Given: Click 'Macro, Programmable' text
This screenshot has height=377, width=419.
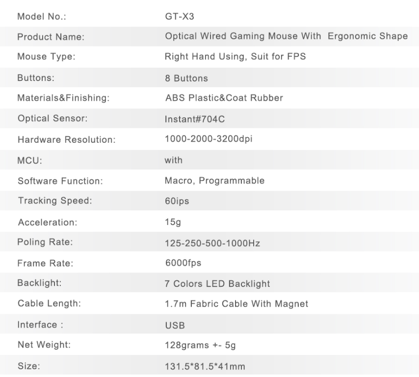Looking at the screenshot, I should [214, 180].
